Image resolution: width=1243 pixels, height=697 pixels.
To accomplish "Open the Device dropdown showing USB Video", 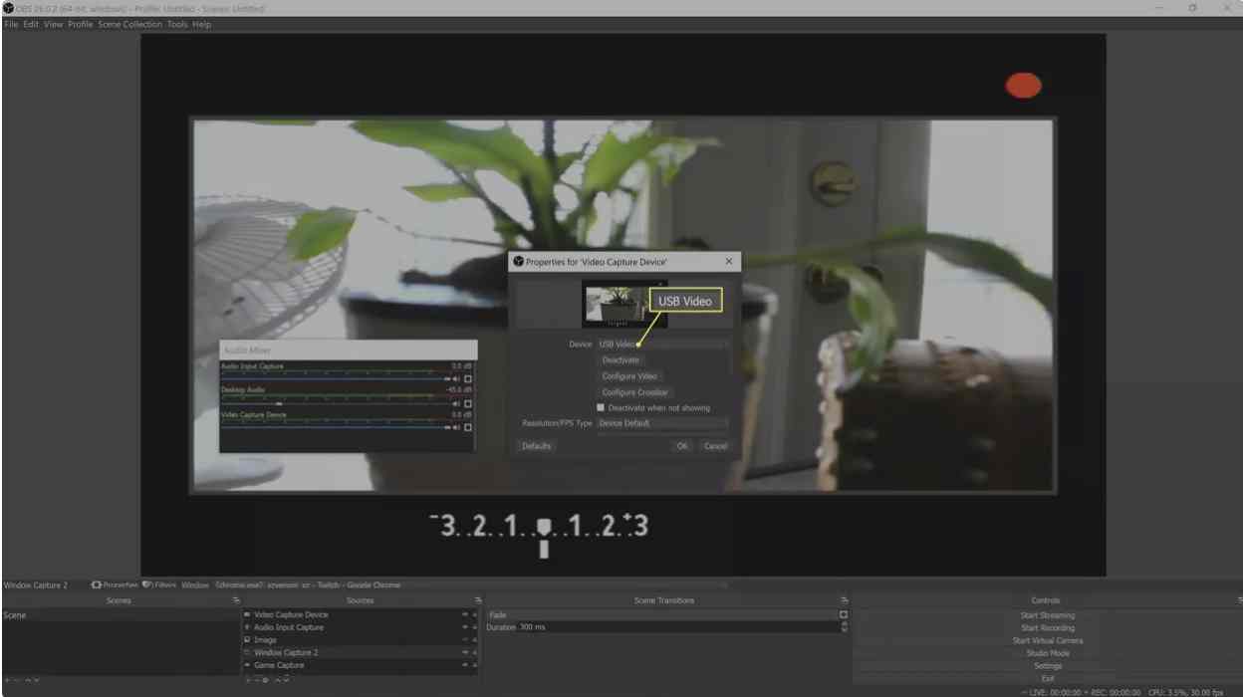I will (x=662, y=345).
